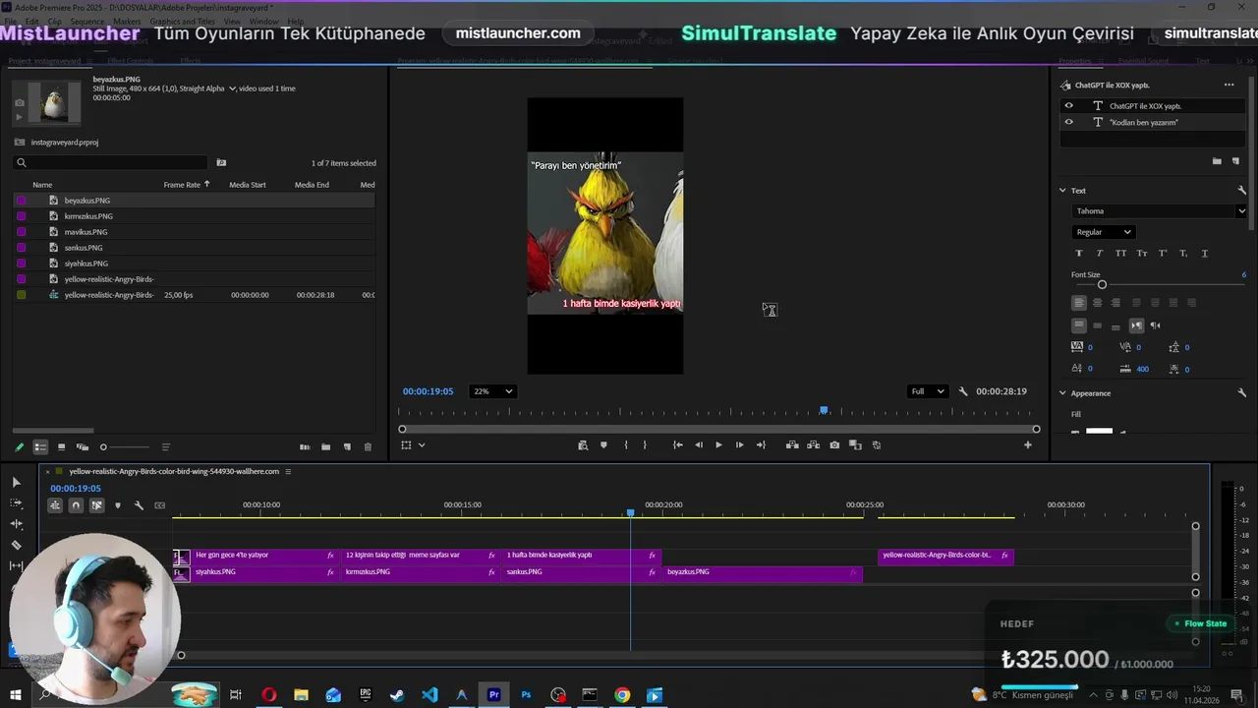
Task: Collapse the Appearance section
Action: click(1062, 393)
